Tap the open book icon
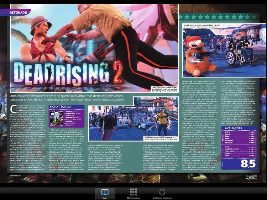The width and height of the screenshot is (267, 200). point(105,192)
